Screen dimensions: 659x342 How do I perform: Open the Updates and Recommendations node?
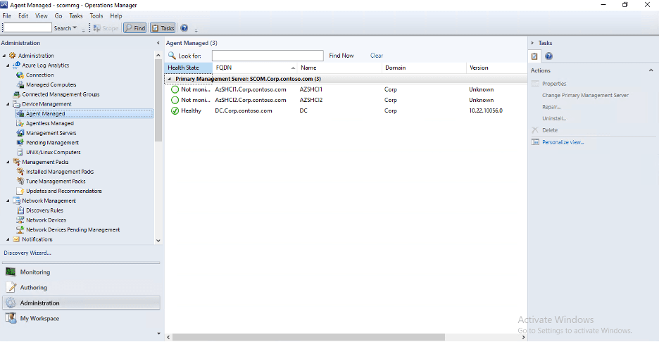[x=63, y=191]
